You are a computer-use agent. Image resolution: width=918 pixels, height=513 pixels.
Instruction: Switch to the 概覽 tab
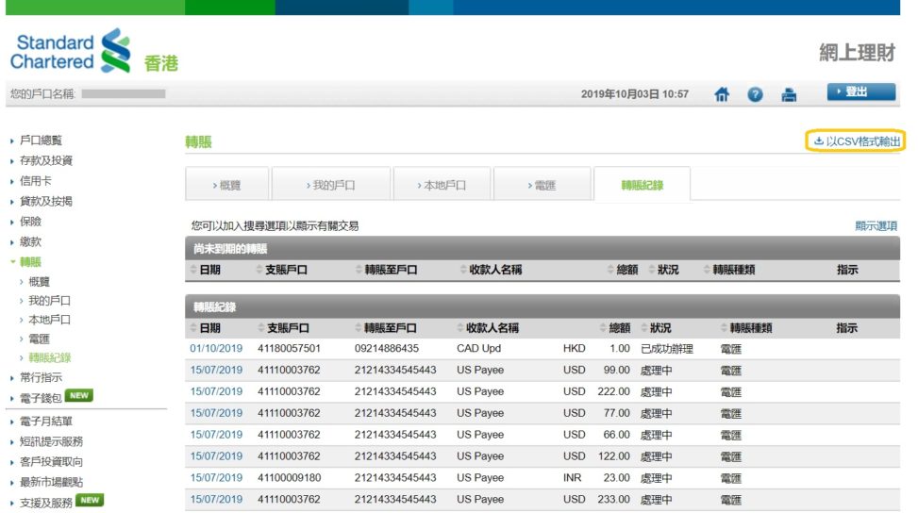coord(226,185)
